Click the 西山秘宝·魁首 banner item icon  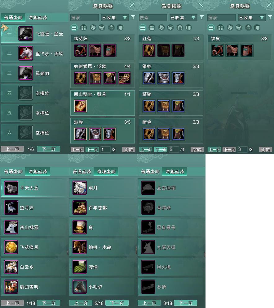pyautogui.click(x=81, y=106)
